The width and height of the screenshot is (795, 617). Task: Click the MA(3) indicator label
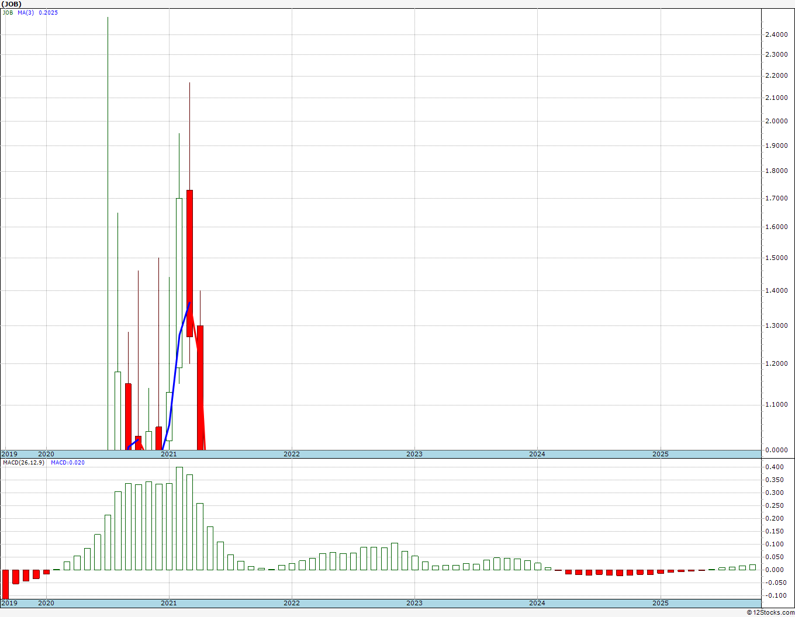point(26,13)
